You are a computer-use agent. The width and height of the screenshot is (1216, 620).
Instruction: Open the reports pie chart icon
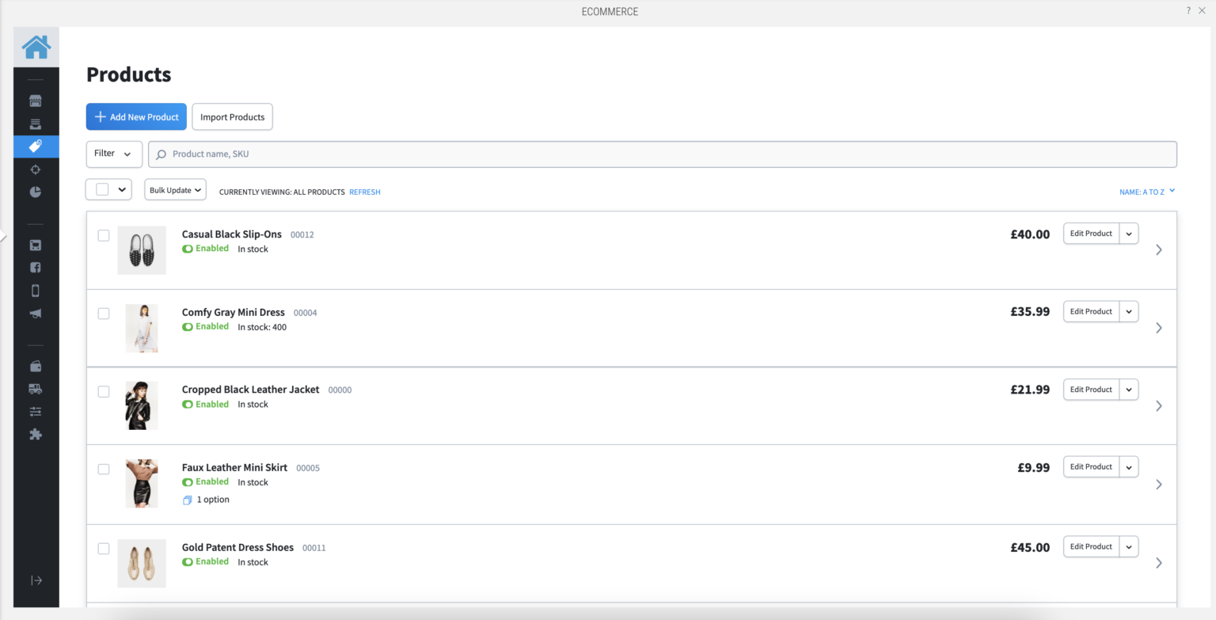[36, 191]
